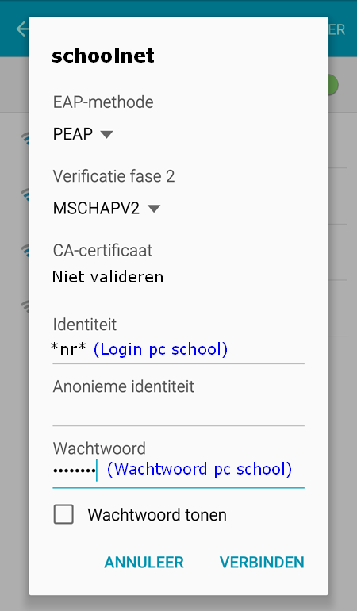Toggle the green Wi-Fi switch
Viewport: 357px width, 611px height.
(333, 85)
